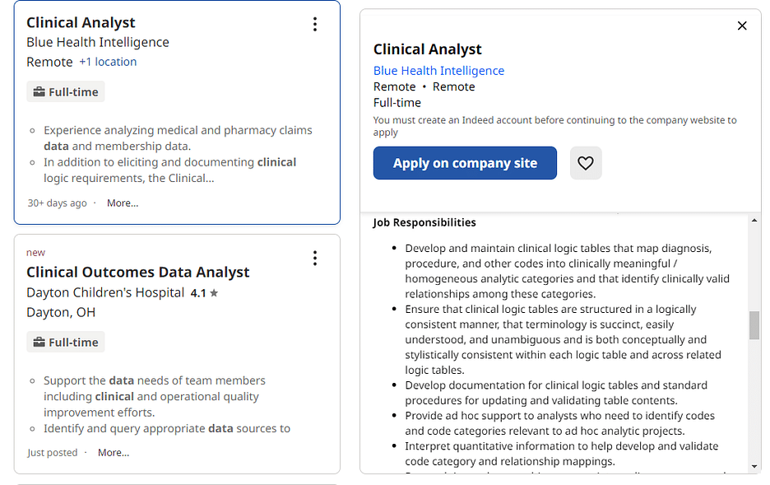The width and height of the screenshot is (770, 485).
Task: Save job with the heart icon
Action: coord(586,163)
